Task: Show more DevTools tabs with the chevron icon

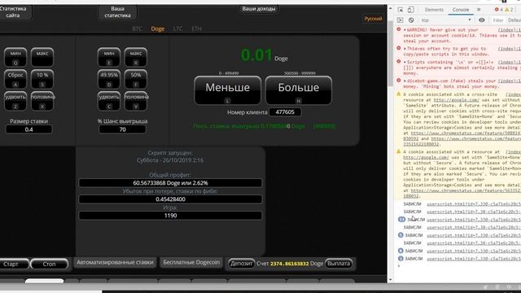Action: (x=479, y=10)
